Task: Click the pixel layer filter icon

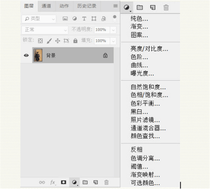Action: (x=65, y=19)
